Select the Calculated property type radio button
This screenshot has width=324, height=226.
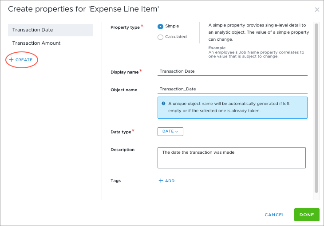pos(160,37)
